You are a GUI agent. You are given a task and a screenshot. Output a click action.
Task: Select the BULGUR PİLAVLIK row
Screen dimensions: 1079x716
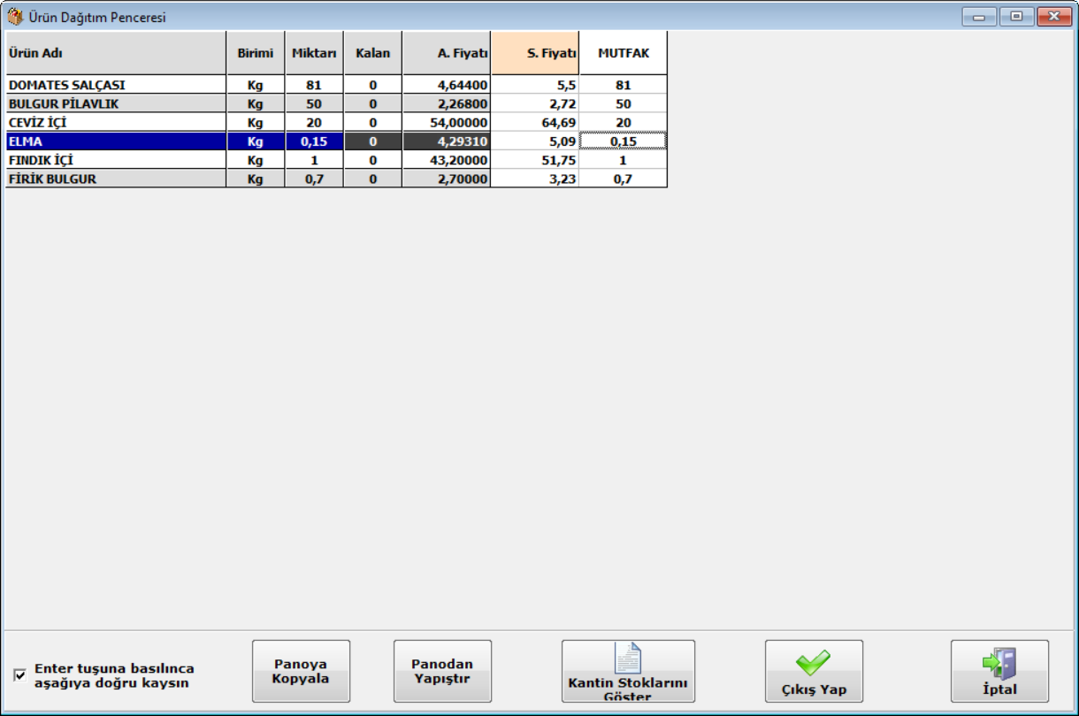click(115, 104)
